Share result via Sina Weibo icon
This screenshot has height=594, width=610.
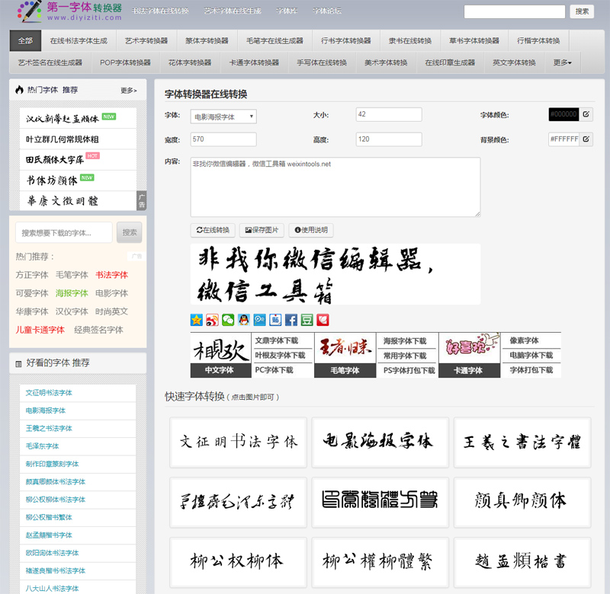(x=213, y=320)
